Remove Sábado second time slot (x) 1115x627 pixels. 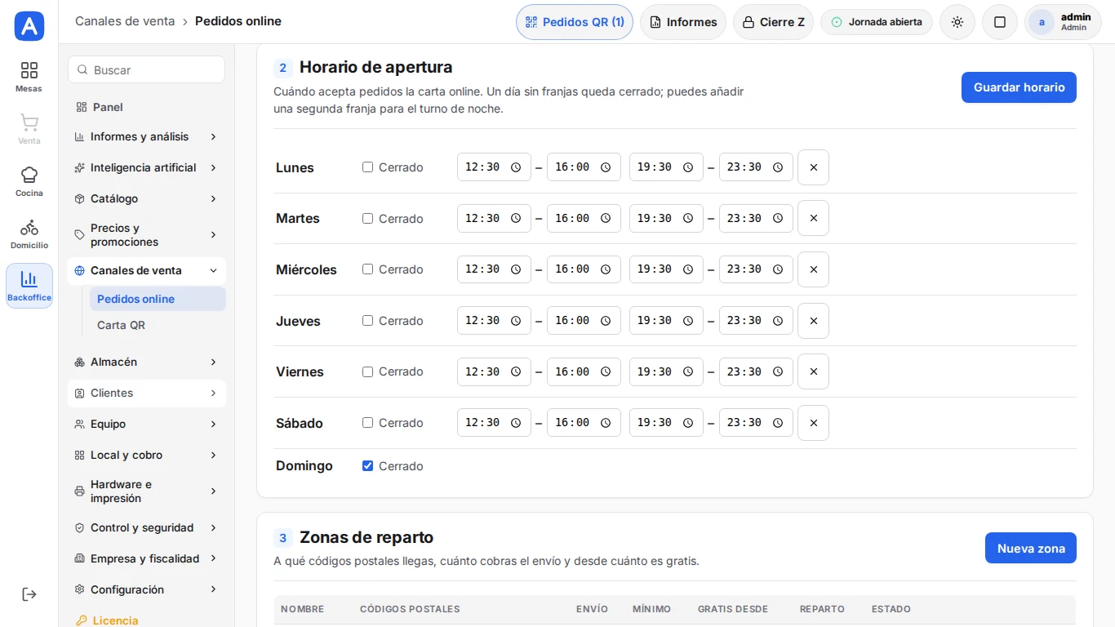[x=813, y=423]
